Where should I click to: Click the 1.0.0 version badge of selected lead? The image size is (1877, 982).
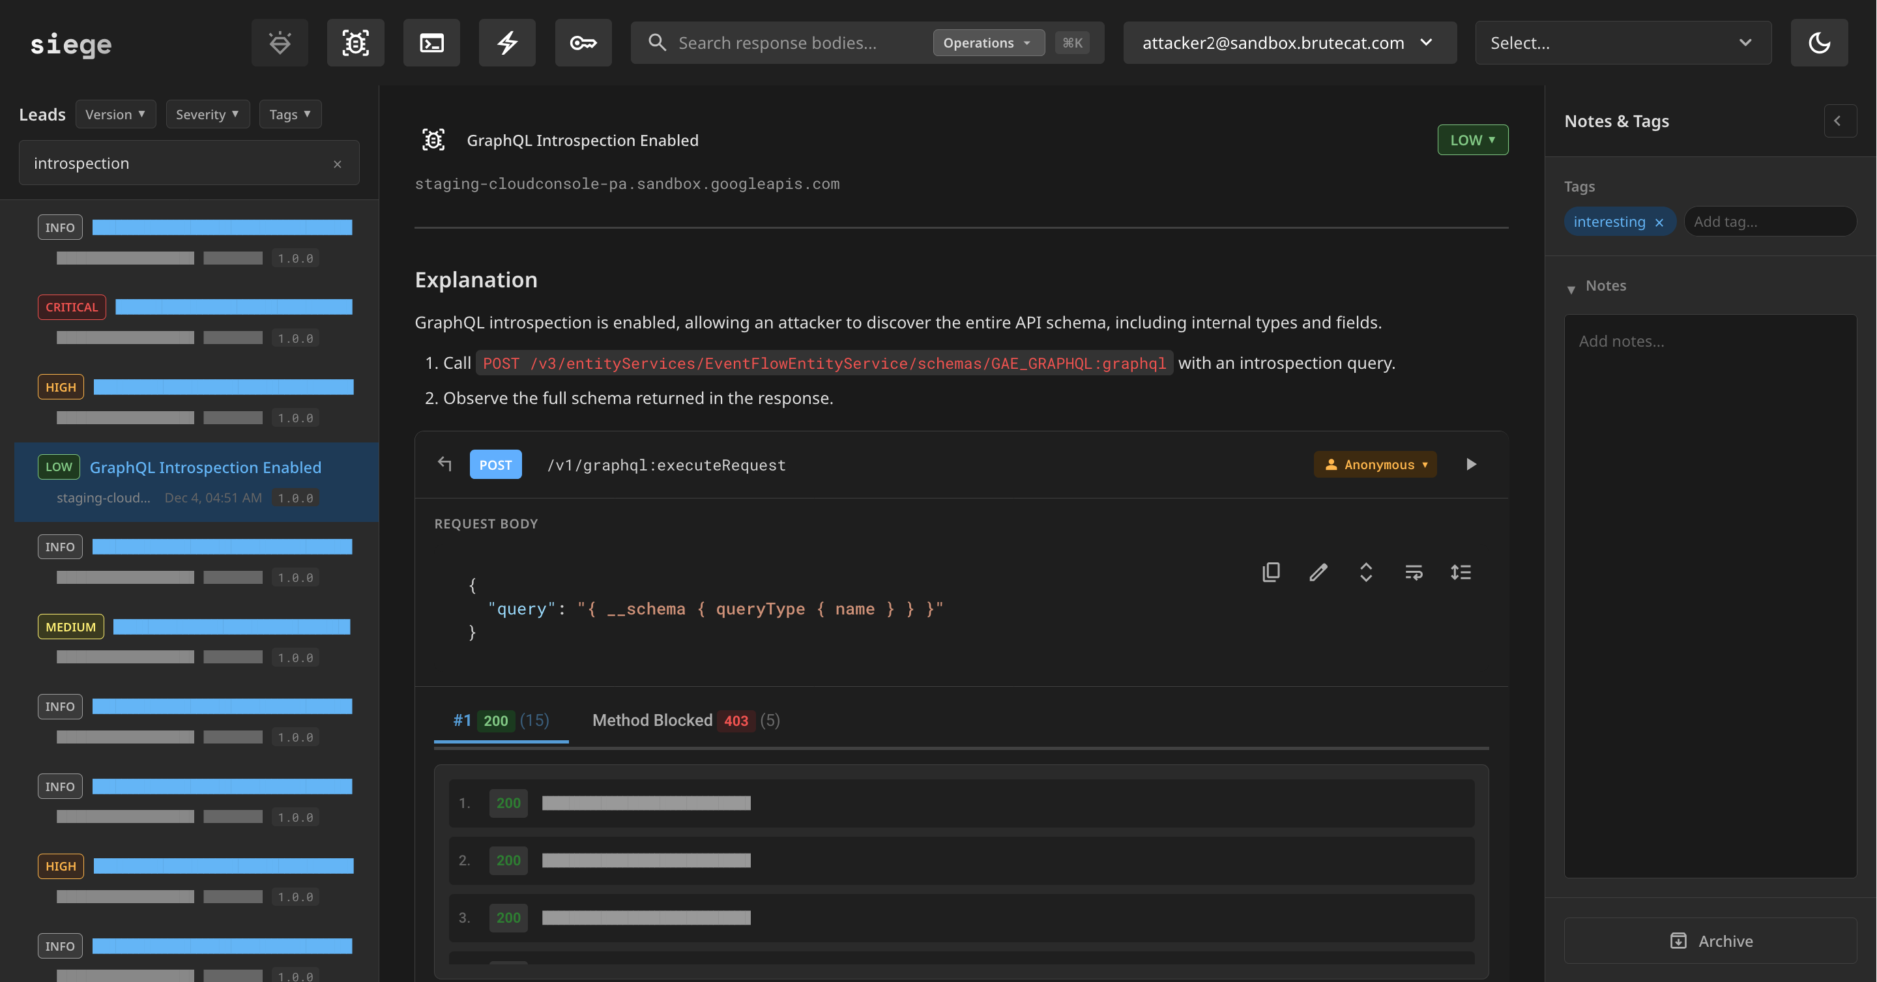(x=295, y=498)
